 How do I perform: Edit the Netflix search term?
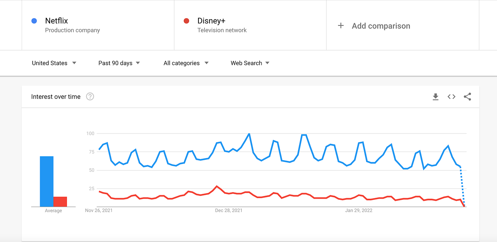[56, 21]
